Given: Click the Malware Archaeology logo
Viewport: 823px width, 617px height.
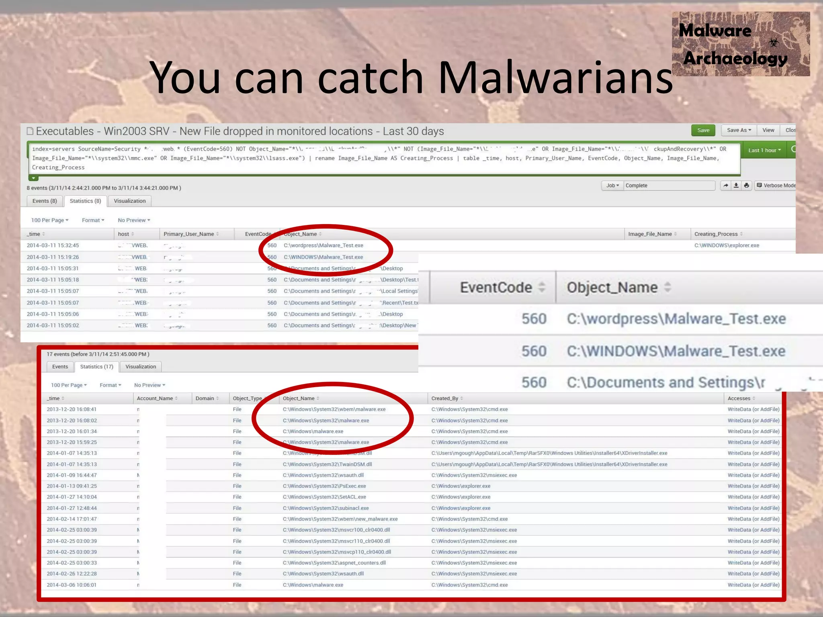Looking at the screenshot, I should coord(741,44).
